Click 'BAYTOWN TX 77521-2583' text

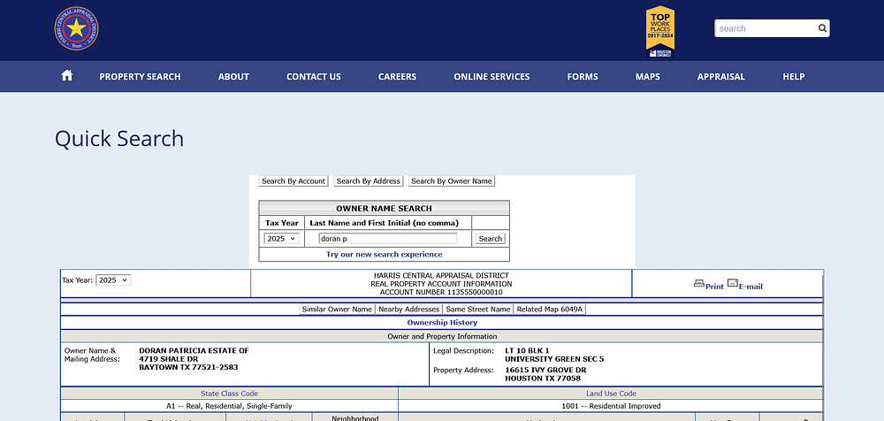coord(188,367)
